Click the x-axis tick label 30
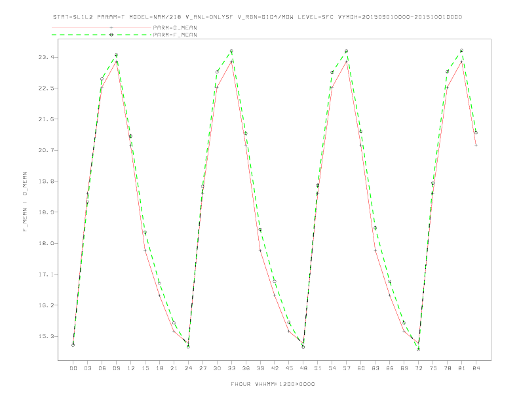Screen dimensions: 519x401 [x=217, y=368]
